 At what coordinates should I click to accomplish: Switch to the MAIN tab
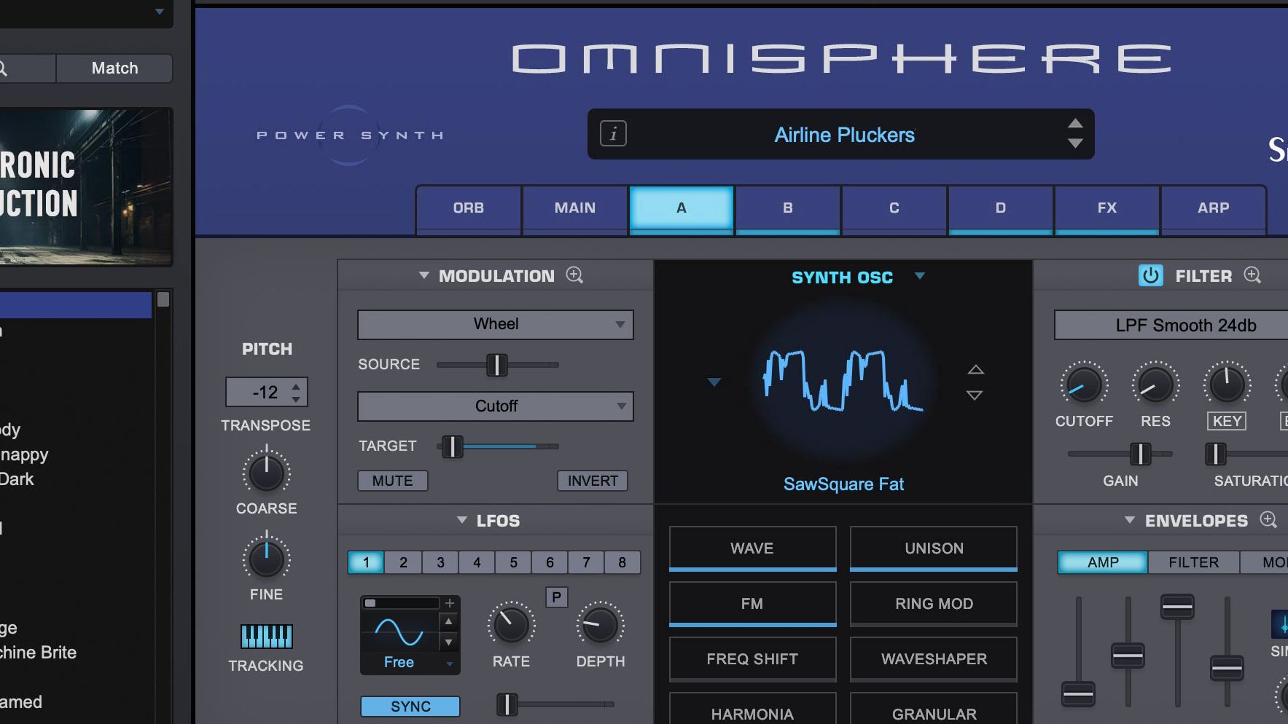[x=575, y=208]
